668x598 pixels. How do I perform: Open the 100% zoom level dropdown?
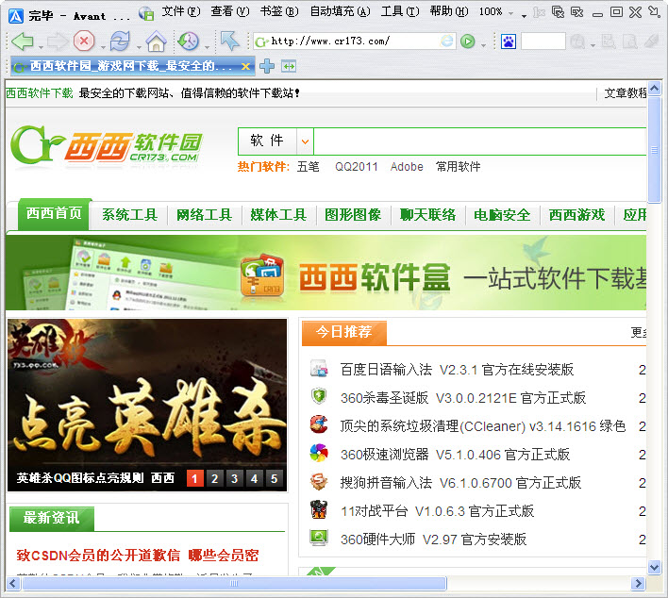coord(511,13)
